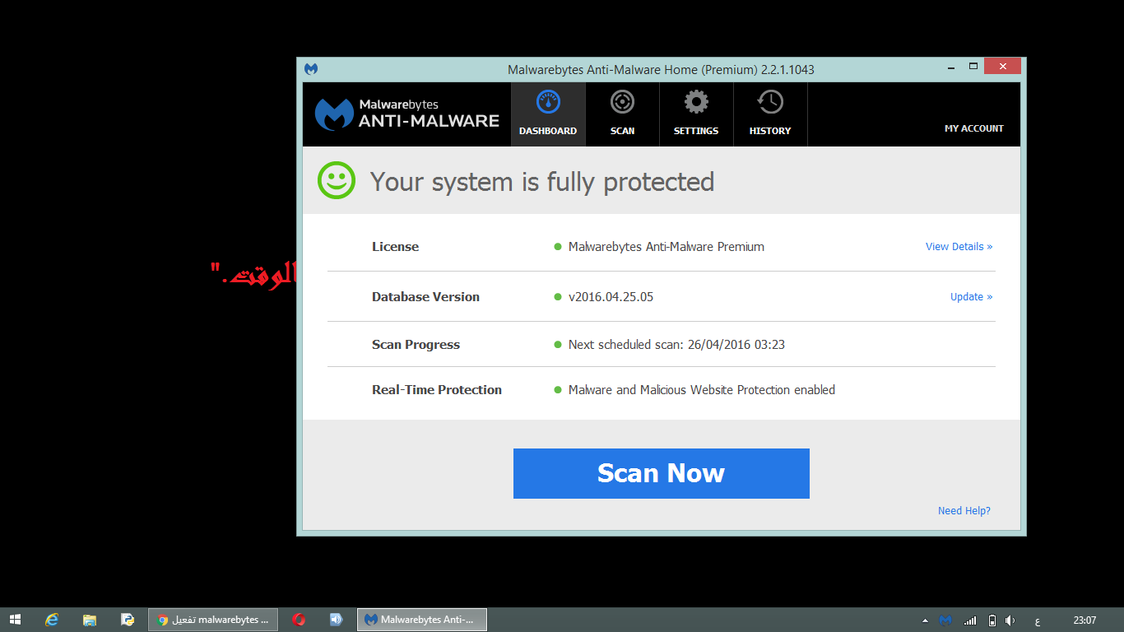Click the Malwarebytes system tray icon

[946, 620]
